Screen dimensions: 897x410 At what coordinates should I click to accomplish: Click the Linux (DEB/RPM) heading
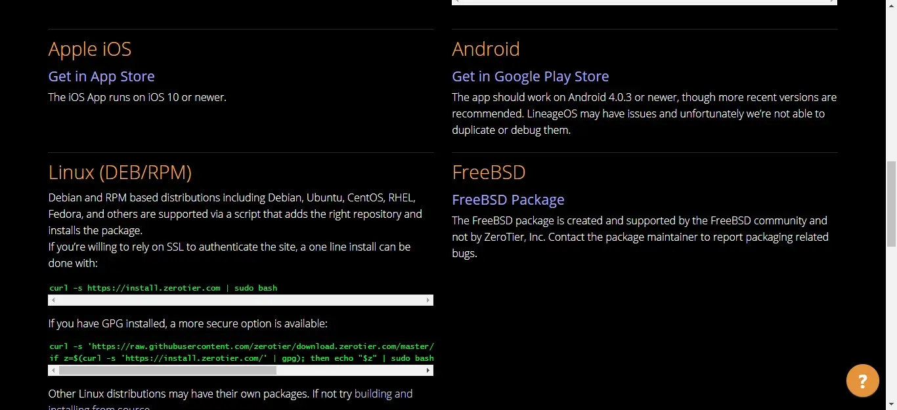click(x=120, y=173)
